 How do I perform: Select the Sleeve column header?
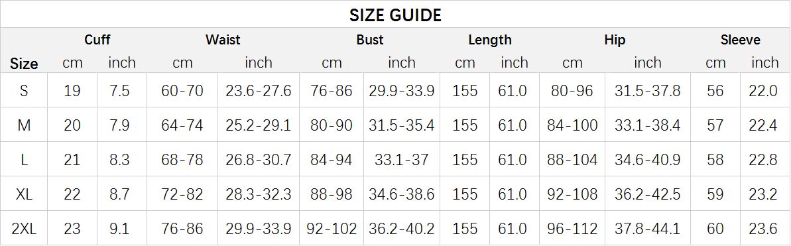(740, 40)
